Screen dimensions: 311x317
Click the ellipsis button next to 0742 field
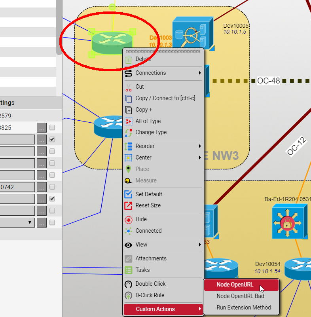[x=42, y=187]
